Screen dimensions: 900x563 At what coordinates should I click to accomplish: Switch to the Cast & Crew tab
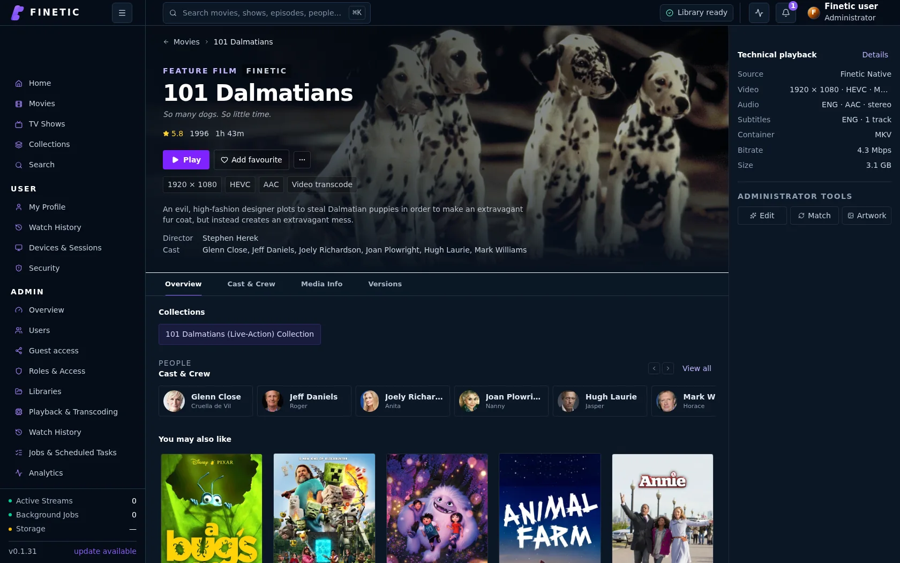[x=251, y=284]
